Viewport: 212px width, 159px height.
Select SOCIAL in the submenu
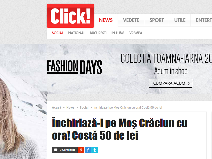tap(58, 33)
